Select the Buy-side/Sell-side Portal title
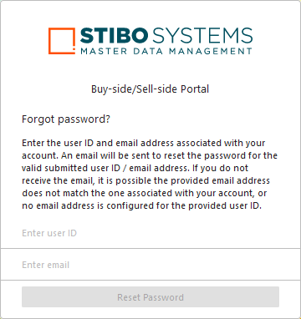The width and height of the screenshot is (301, 319). [150, 89]
